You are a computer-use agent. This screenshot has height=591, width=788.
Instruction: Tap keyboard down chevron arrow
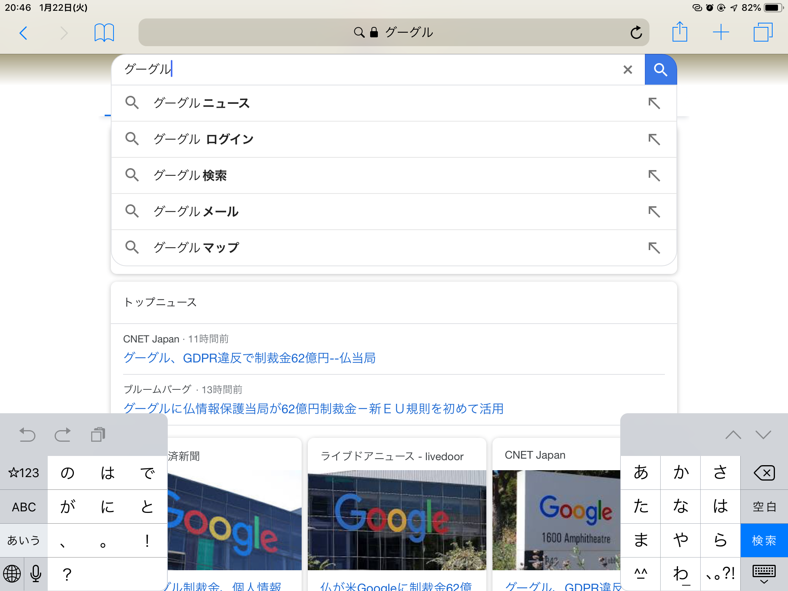point(763,435)
